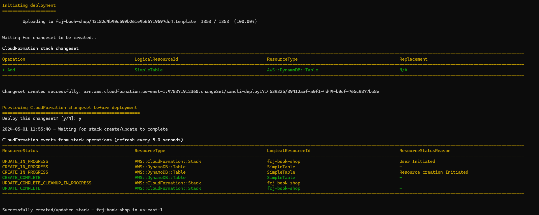This screenshot has width=539, height=215.
Task: Click the 'Replacement' column header
Action: pos(413,59)
